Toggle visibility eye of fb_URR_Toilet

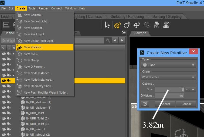(x=4, y=113)
